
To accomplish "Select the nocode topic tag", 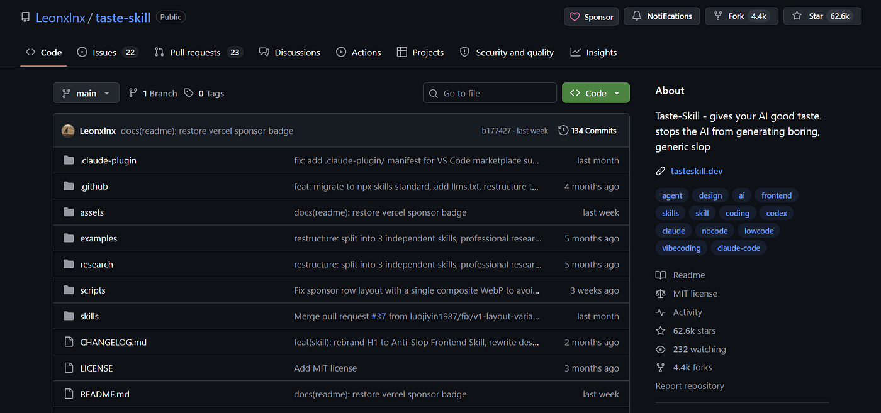I will 715,231.
